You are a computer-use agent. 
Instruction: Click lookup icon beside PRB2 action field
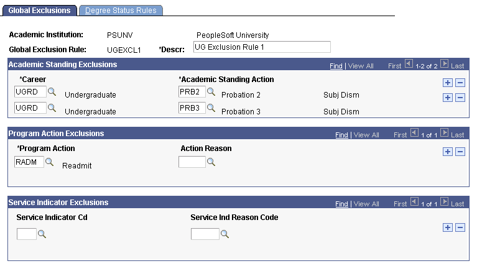tap(211, 92)
